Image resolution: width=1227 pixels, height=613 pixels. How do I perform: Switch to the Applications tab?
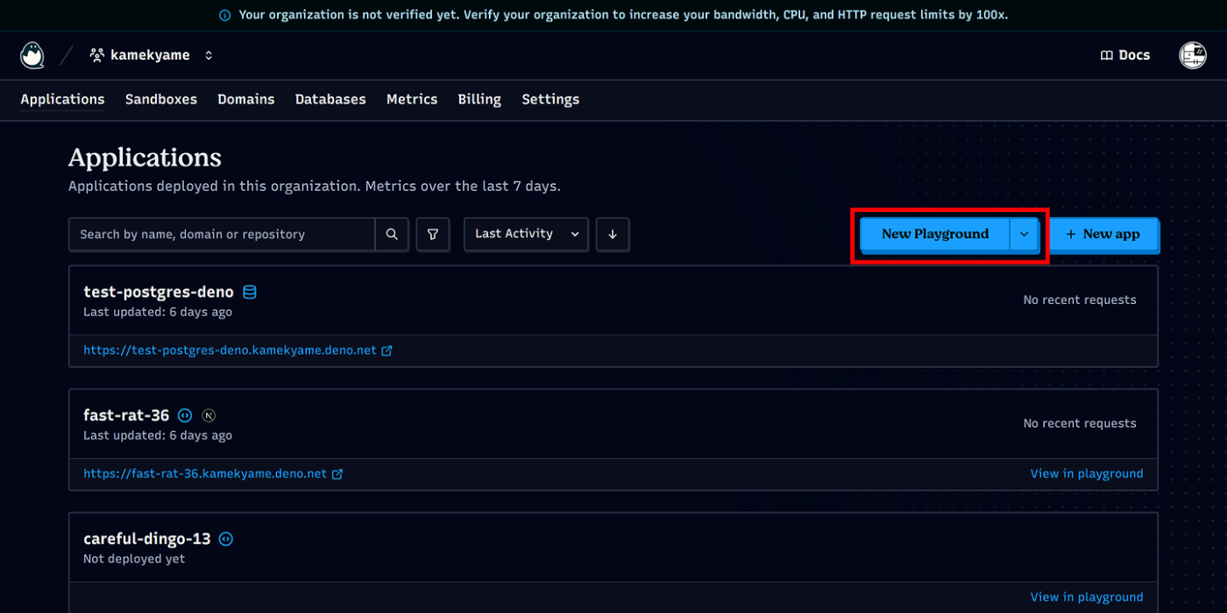(62, 99)
